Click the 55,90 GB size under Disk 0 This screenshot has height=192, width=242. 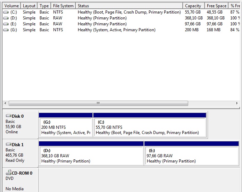13,127
